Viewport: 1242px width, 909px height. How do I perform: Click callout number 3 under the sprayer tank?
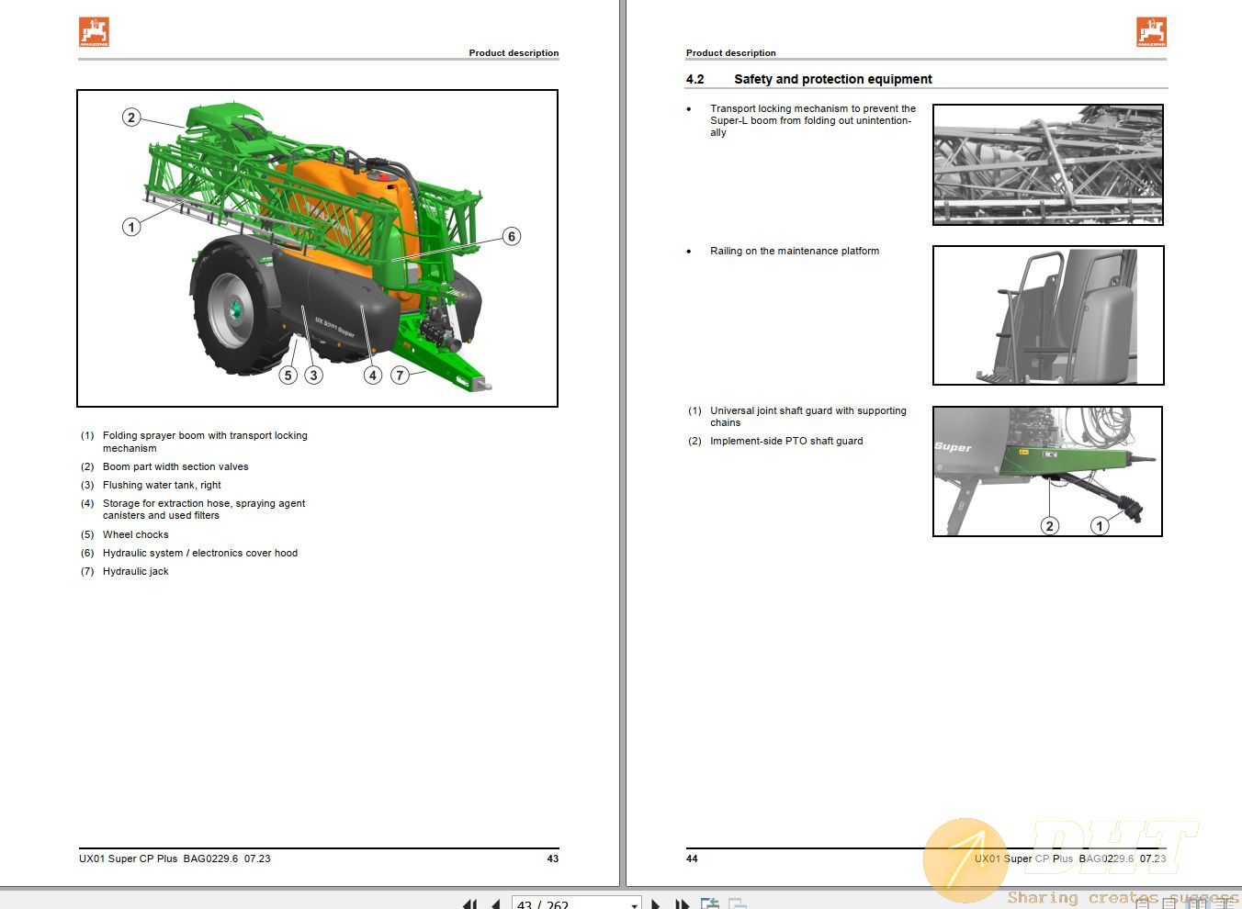point(314,375)
